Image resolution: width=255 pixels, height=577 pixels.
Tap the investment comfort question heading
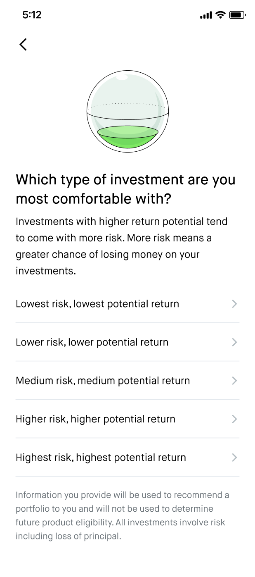(125, 189)
